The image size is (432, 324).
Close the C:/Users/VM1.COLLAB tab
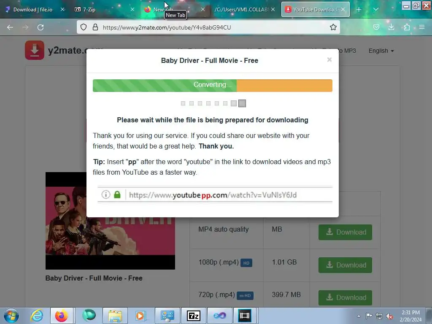pos(273,10)
